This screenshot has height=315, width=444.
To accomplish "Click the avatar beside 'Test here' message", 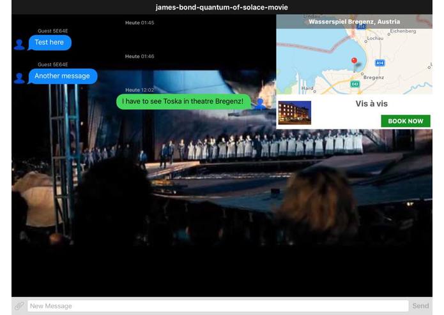I will tap(19, 45).
